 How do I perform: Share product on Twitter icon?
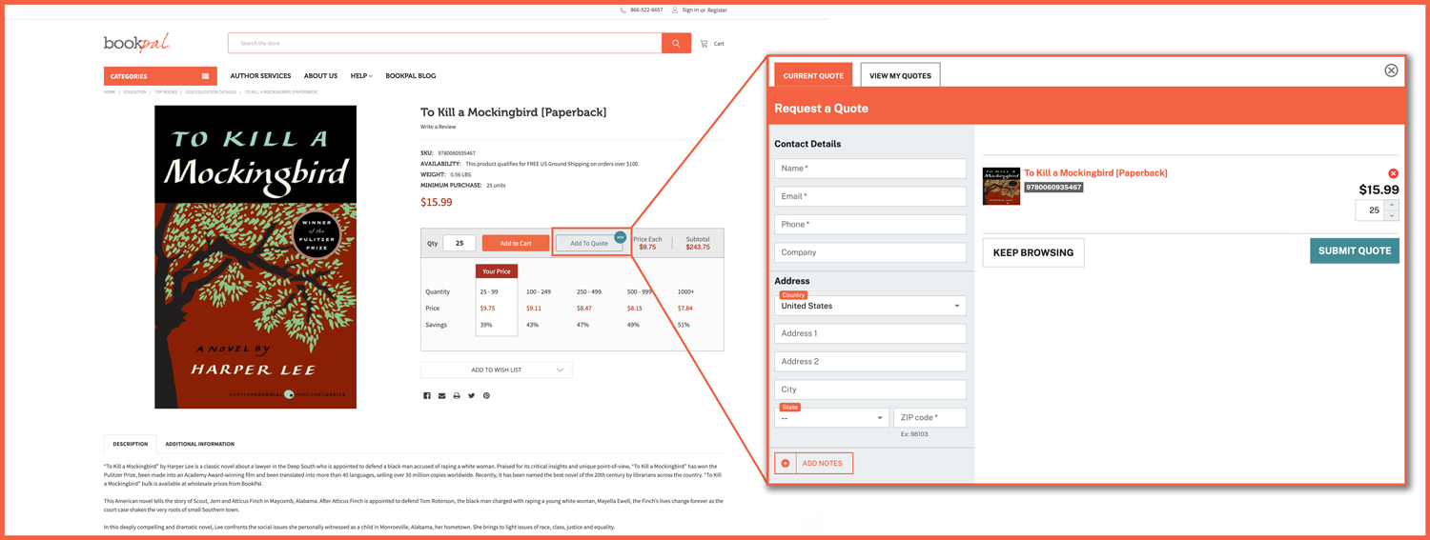(x=471, y=395)
